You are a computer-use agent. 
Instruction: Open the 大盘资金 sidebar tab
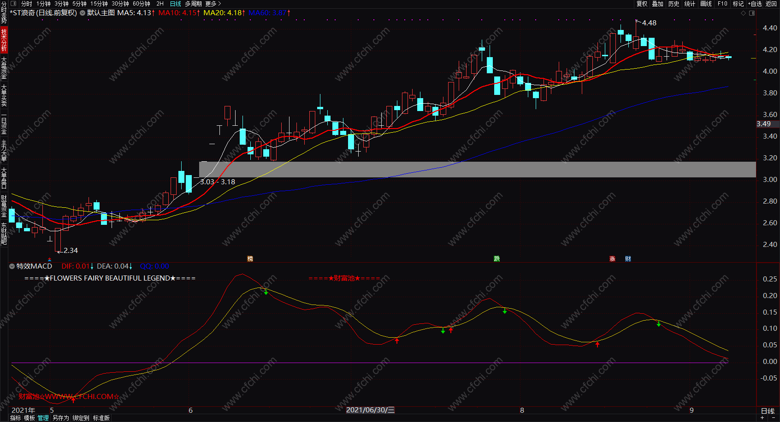4,68
